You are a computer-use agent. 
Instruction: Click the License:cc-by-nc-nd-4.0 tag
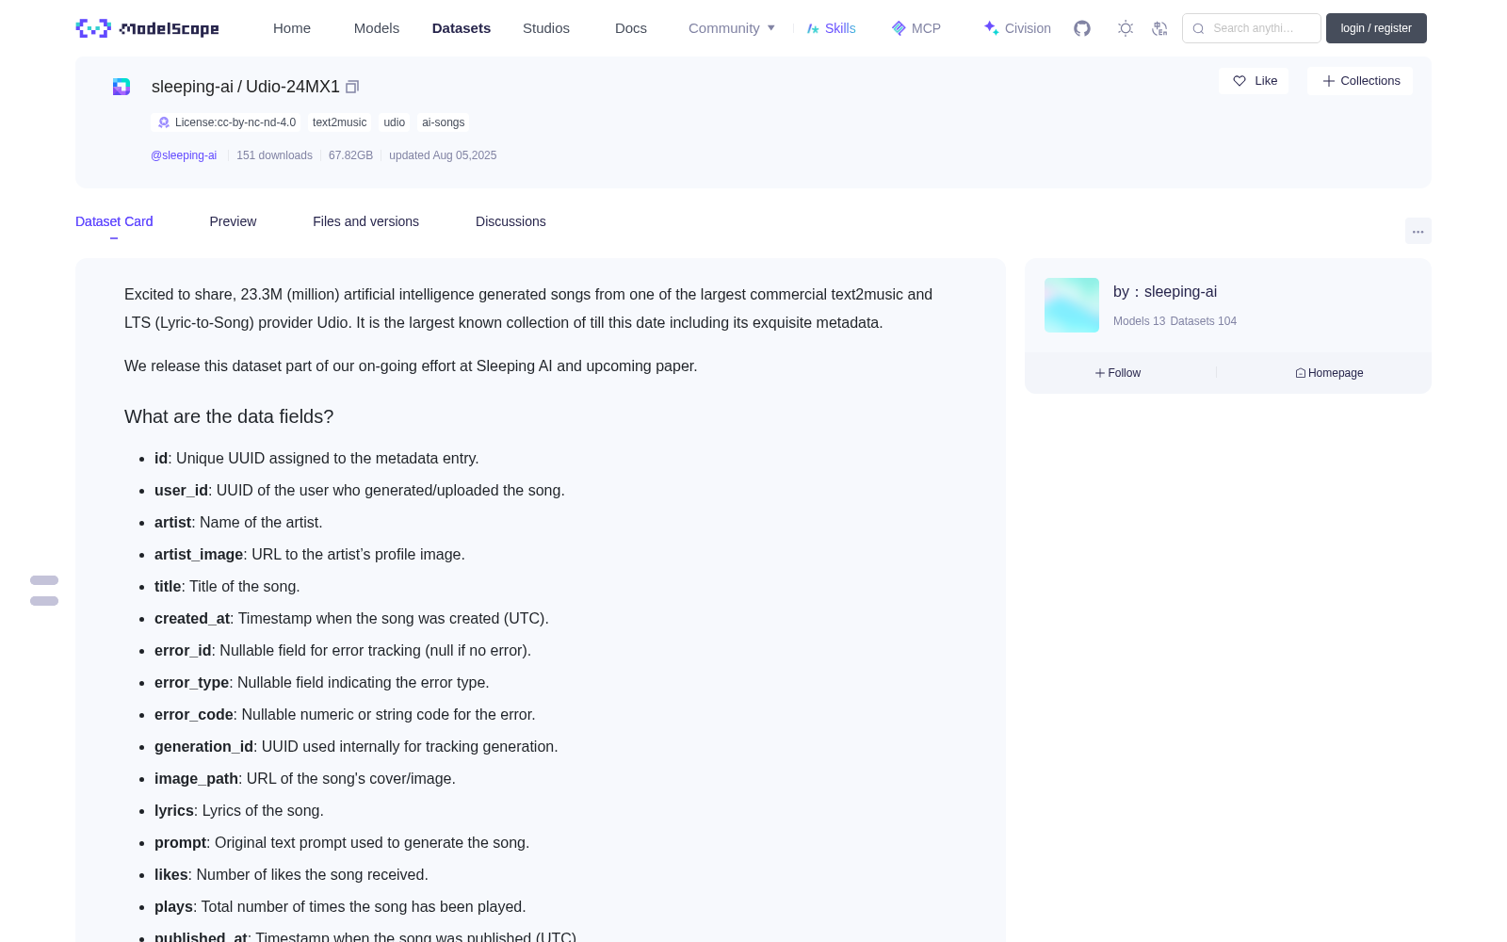(226, 122)
